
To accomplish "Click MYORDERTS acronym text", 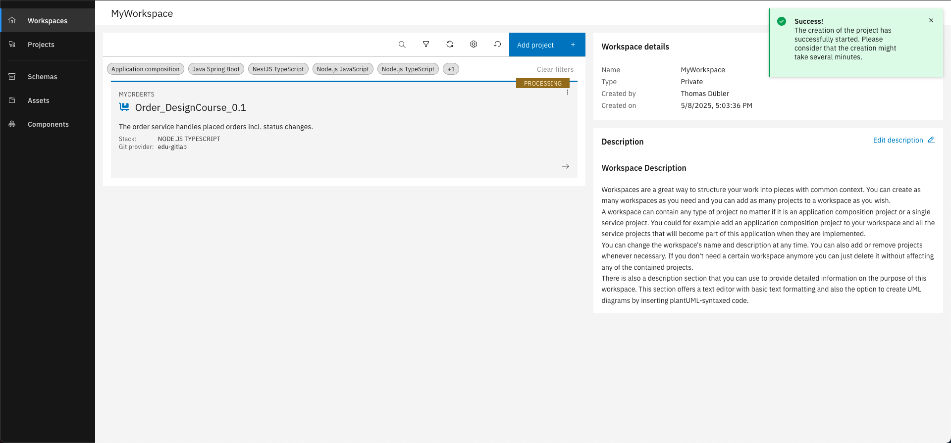I will point(137,94).
